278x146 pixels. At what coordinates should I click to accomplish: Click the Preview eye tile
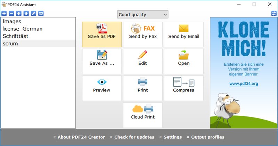[102, 88]
